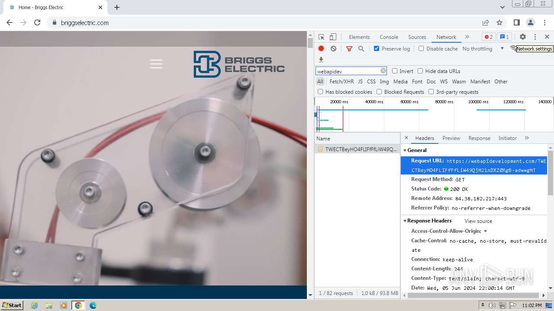Clear the webapidev filter text

pyautogui.click(x=383, y=71)
